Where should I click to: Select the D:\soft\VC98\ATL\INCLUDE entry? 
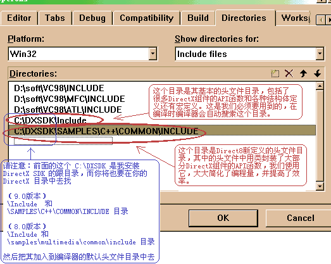coord(68,110)
